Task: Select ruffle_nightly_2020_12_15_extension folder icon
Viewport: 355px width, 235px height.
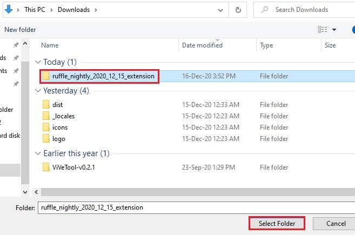Action: point(46,76)
